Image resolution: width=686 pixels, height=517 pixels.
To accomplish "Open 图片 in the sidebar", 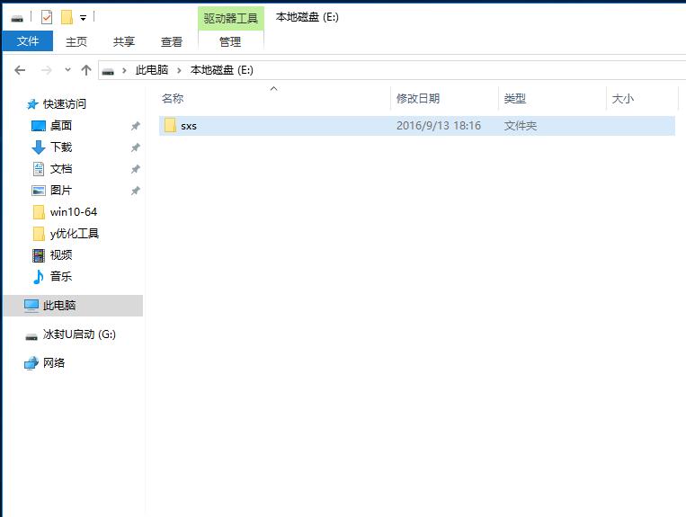I will click(61, 191).
